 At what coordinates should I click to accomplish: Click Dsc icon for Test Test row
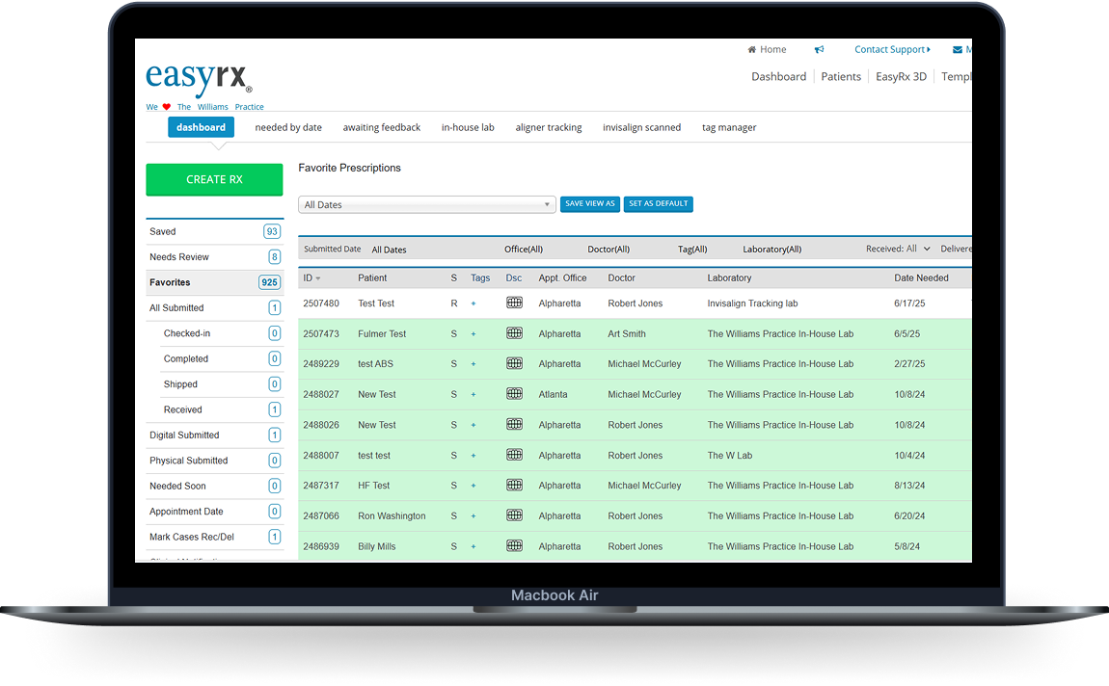(514, 303)
